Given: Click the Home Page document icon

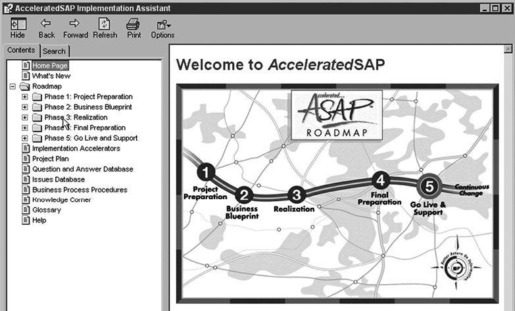Looking at the screenshot, I should (x=26, y=65).
